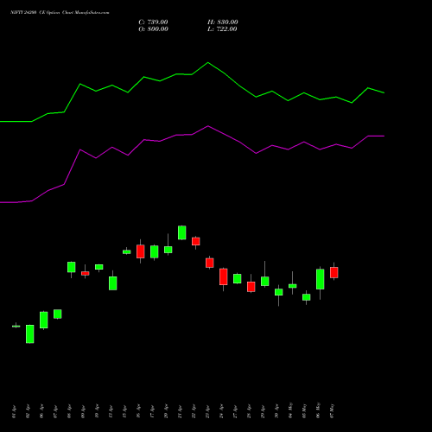Select the low value L: 722.00
The height and width of the screenshot is (432, 432).
pyautogui.click(x=222, y=29)
